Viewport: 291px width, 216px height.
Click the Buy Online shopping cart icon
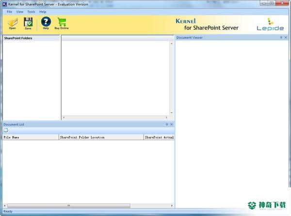[62, 24]
